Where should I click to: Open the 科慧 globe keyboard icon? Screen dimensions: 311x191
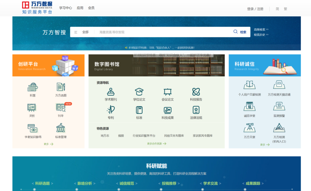click(33, 87)
